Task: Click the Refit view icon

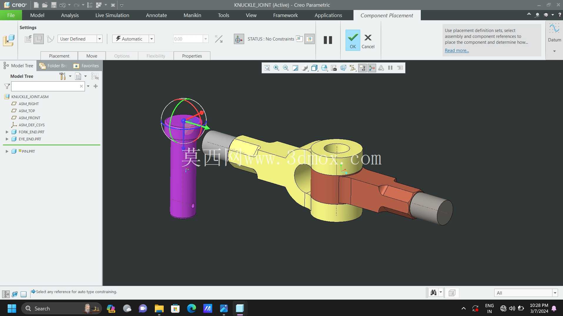Action: (267, 68)
